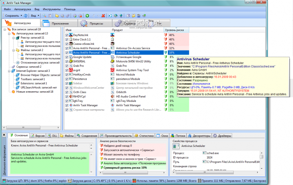Open the Помощь menu
293x185 pixels.
click(x=70, y=9)
